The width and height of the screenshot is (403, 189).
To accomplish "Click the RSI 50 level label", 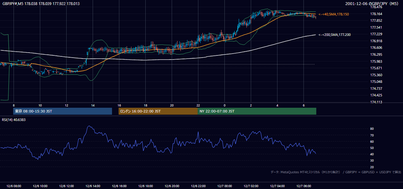I will tap(372, 148).
